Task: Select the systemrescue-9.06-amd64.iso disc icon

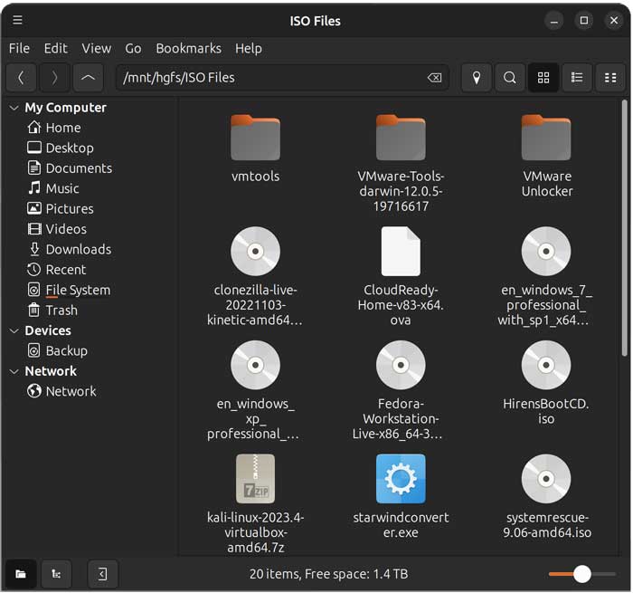Action: coord(546,479)
